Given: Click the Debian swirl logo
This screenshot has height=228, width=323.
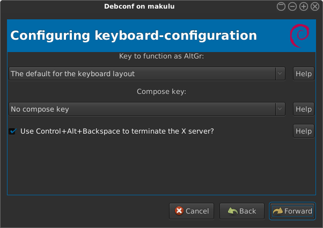Looking at the screenshot, I should point(298,36).
